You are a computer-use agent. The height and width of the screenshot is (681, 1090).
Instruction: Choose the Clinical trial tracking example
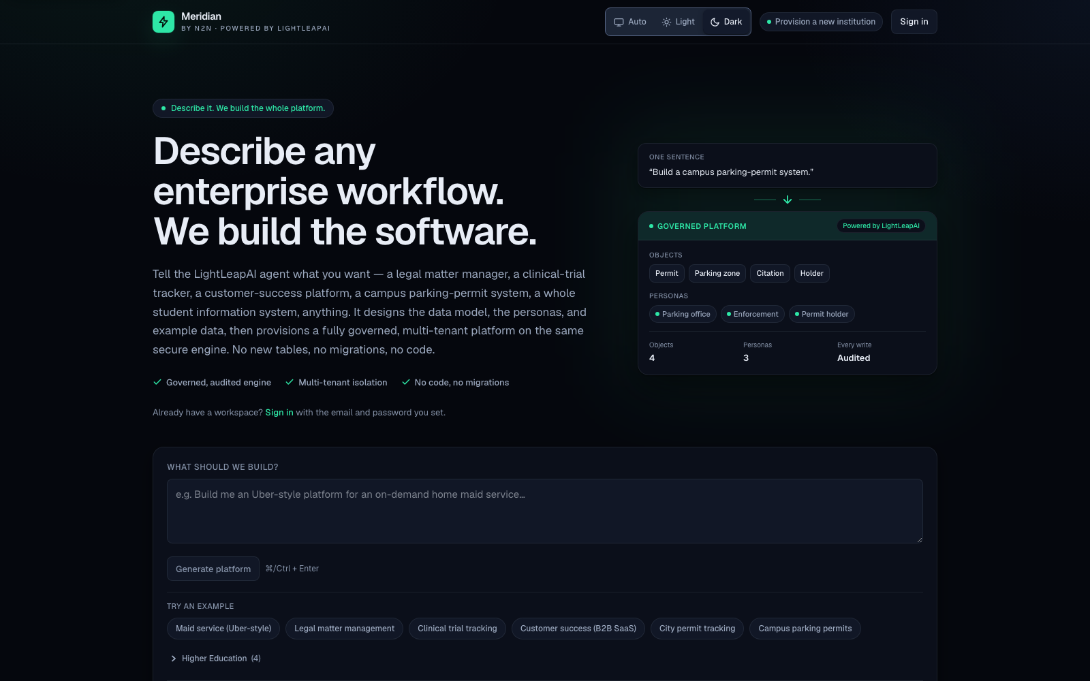coord(457,629)
